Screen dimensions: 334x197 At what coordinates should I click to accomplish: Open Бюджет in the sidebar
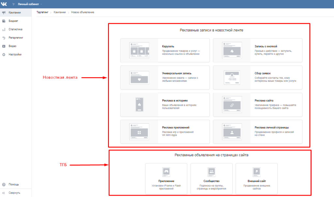[x=13, y=21]
